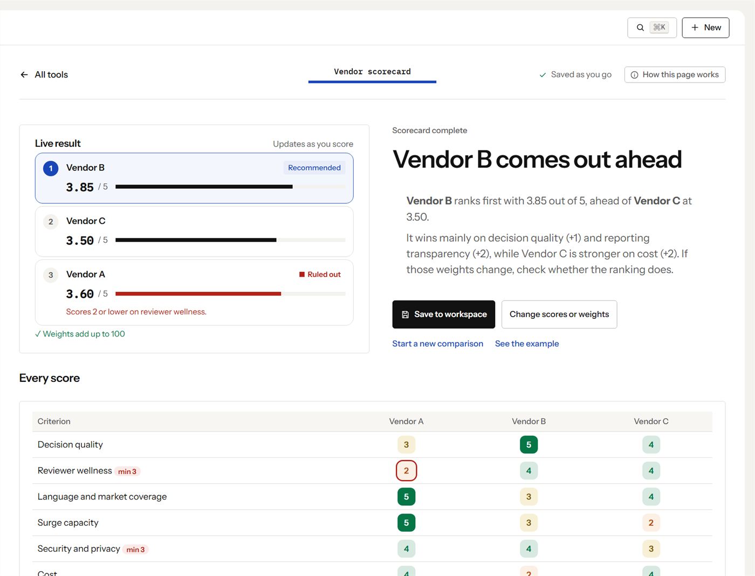Click Vendor A's red-outlined Reviewer wellness score 2

tap(407, 471)
